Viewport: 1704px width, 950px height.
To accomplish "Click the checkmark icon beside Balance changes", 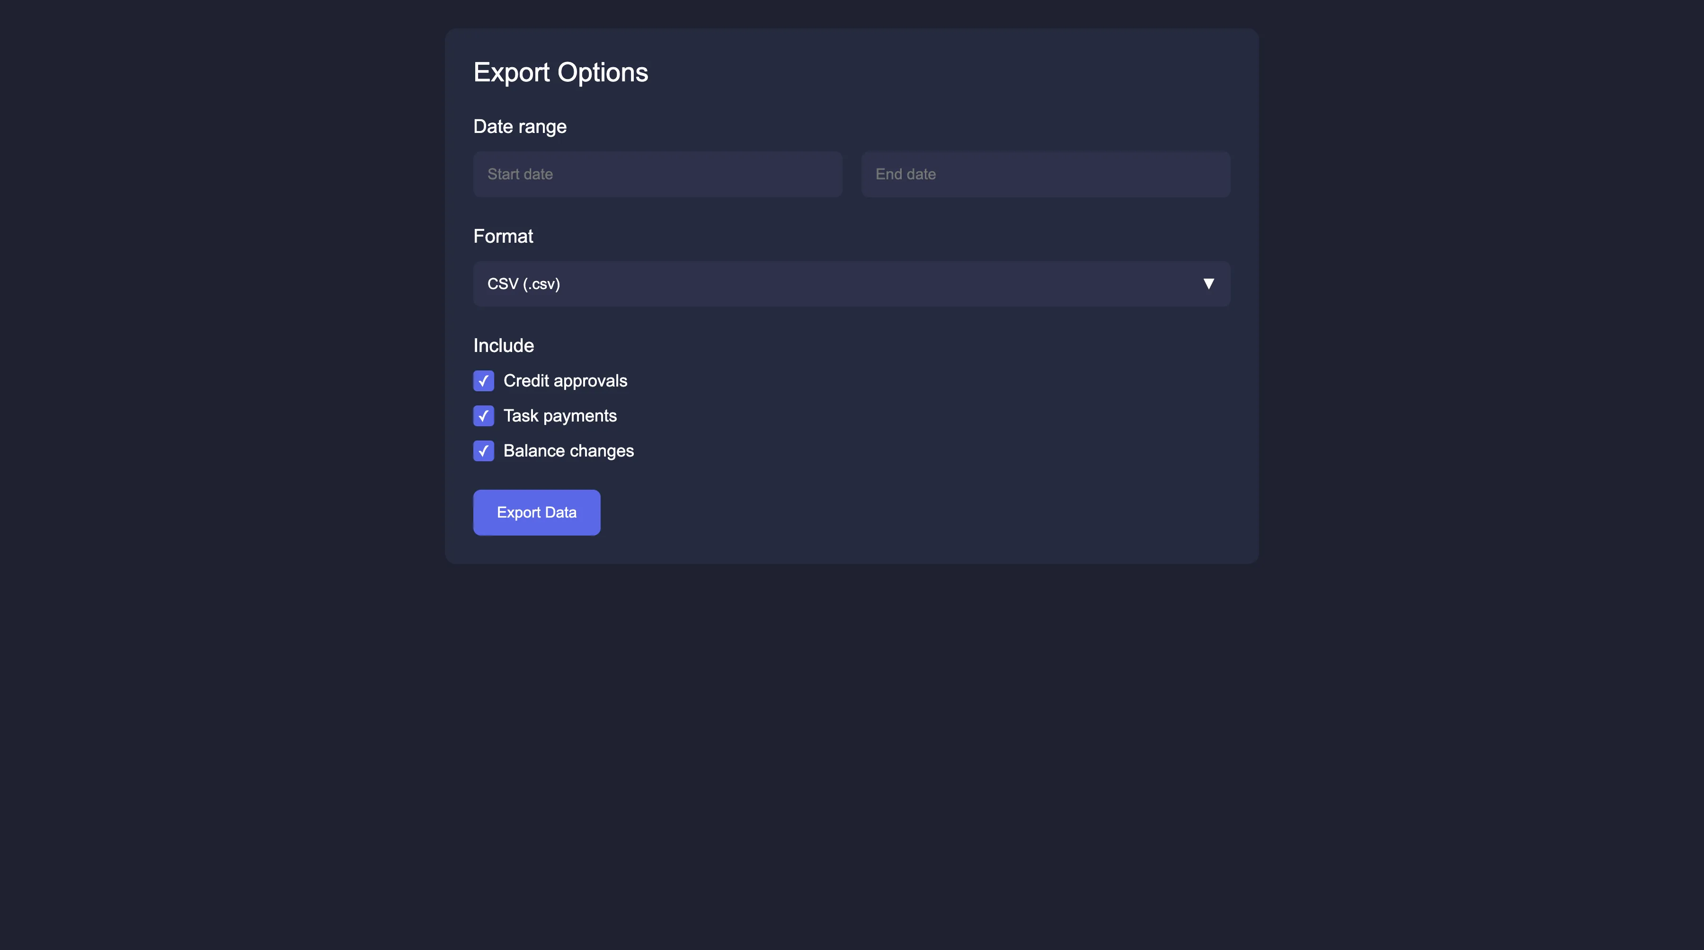I will tap(484, 451).
